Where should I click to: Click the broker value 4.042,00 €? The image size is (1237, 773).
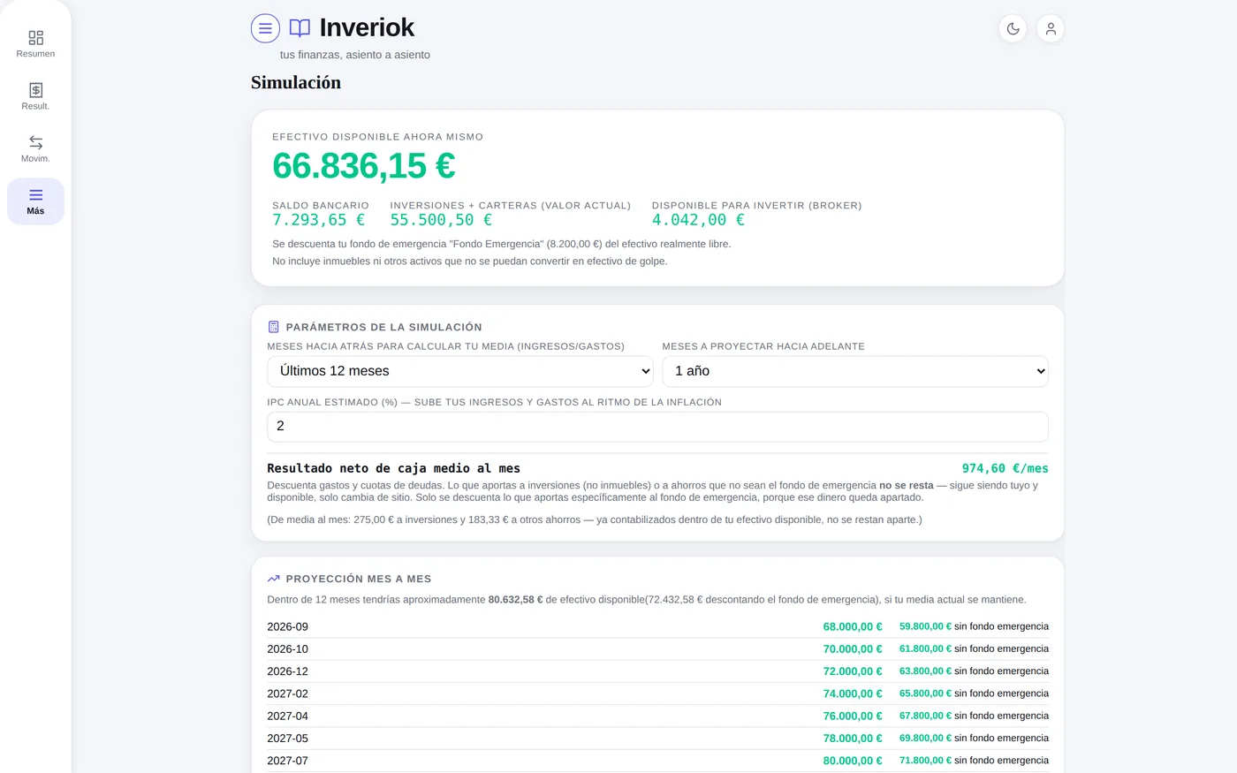click(698, 220)
